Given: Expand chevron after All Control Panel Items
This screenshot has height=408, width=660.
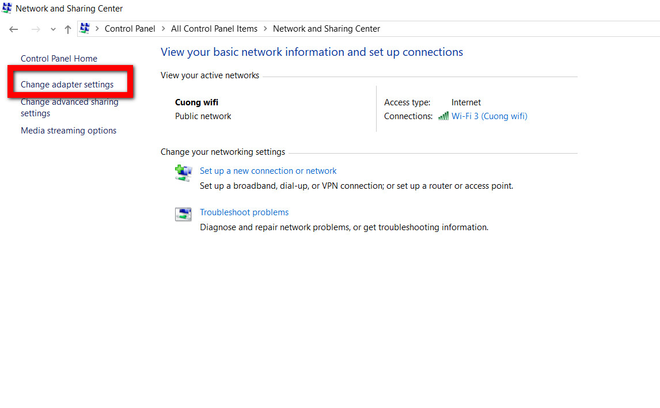Looking at the screenshot, I should pos(265,29).
